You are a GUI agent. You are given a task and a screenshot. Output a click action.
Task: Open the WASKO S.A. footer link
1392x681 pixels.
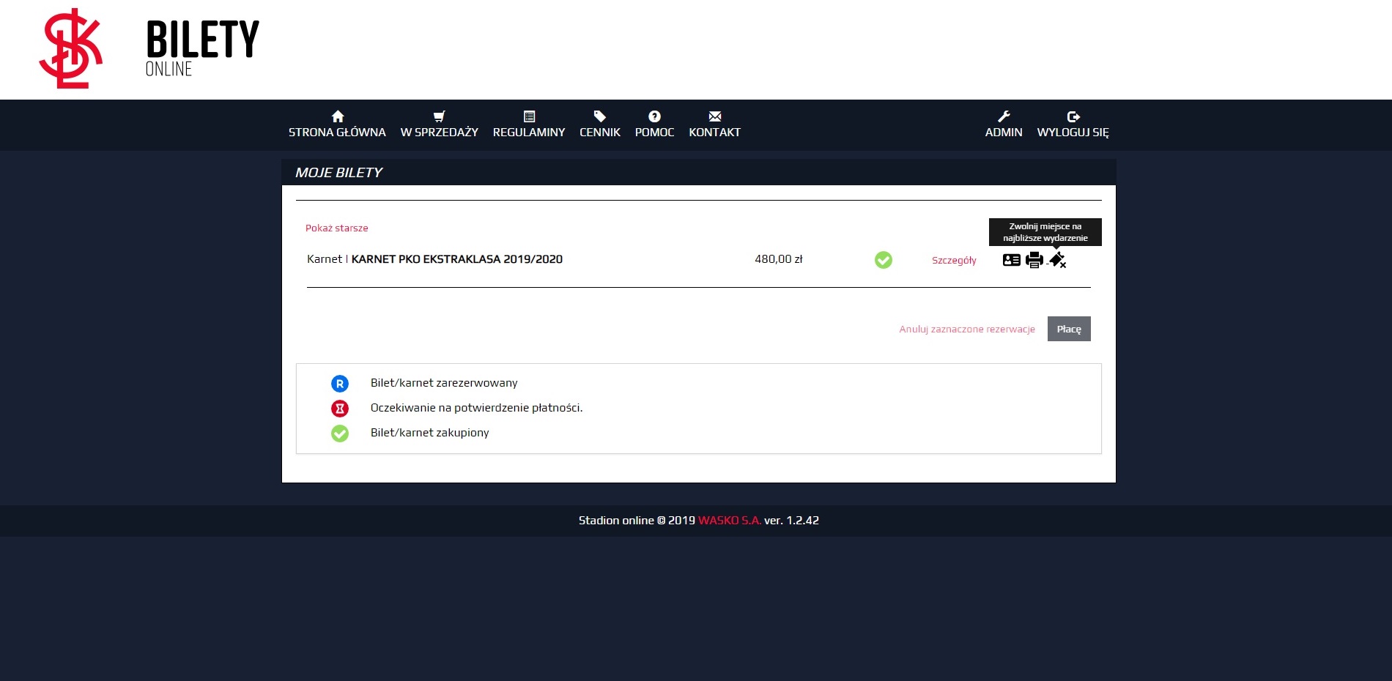pos(729,521)
